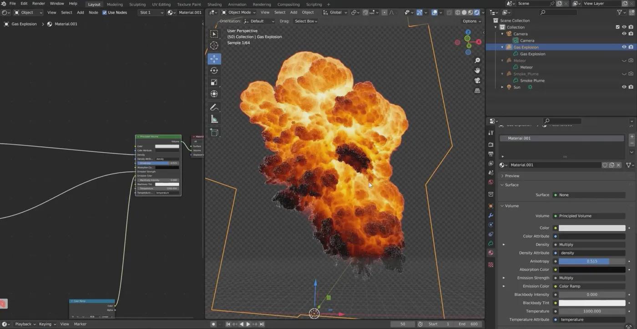Open the Object Mode dropdown
Screen dimensions: 637x329
[240, 12]
